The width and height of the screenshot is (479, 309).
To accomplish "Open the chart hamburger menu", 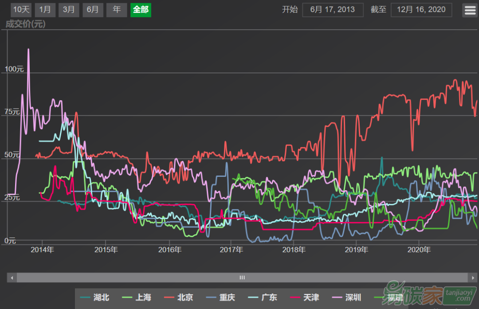I will click(x=470, y=10).
